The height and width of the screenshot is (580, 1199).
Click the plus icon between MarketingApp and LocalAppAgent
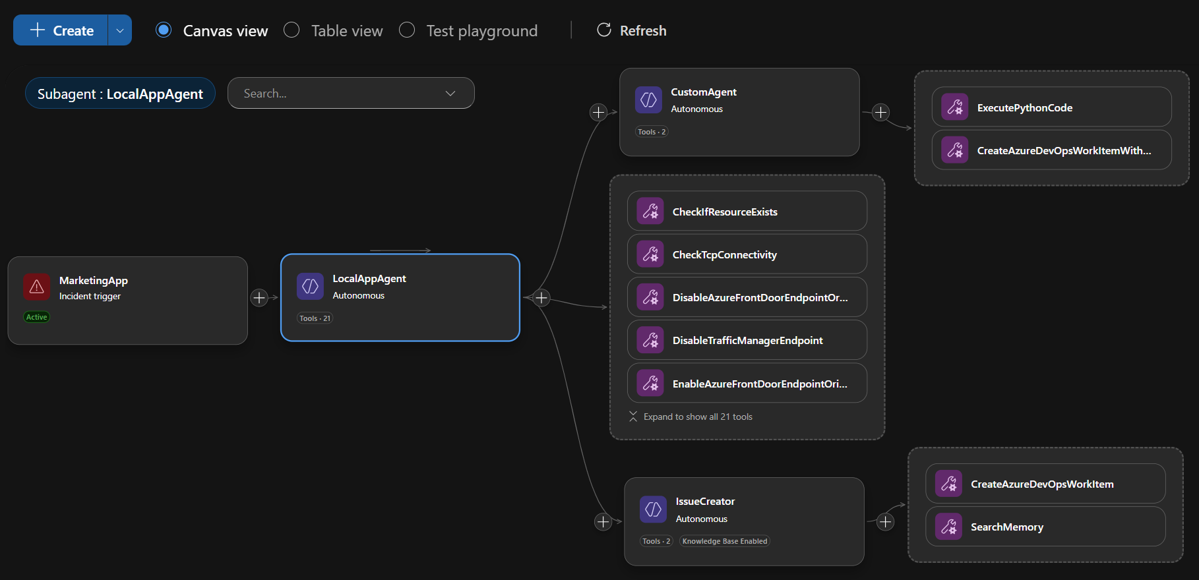259,298
